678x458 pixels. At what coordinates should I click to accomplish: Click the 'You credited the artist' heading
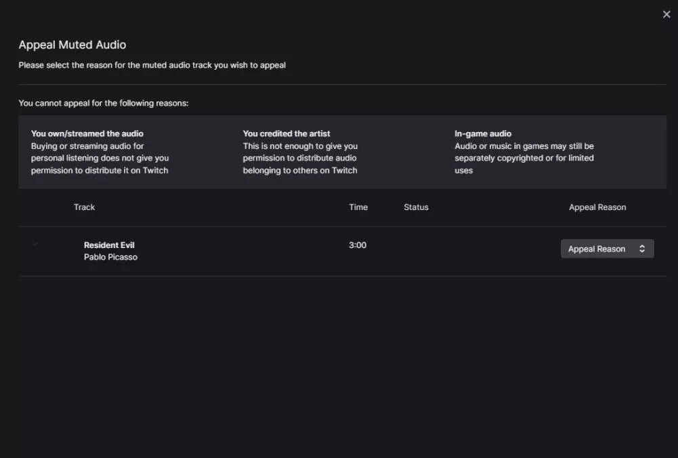(x=287, y=133)
